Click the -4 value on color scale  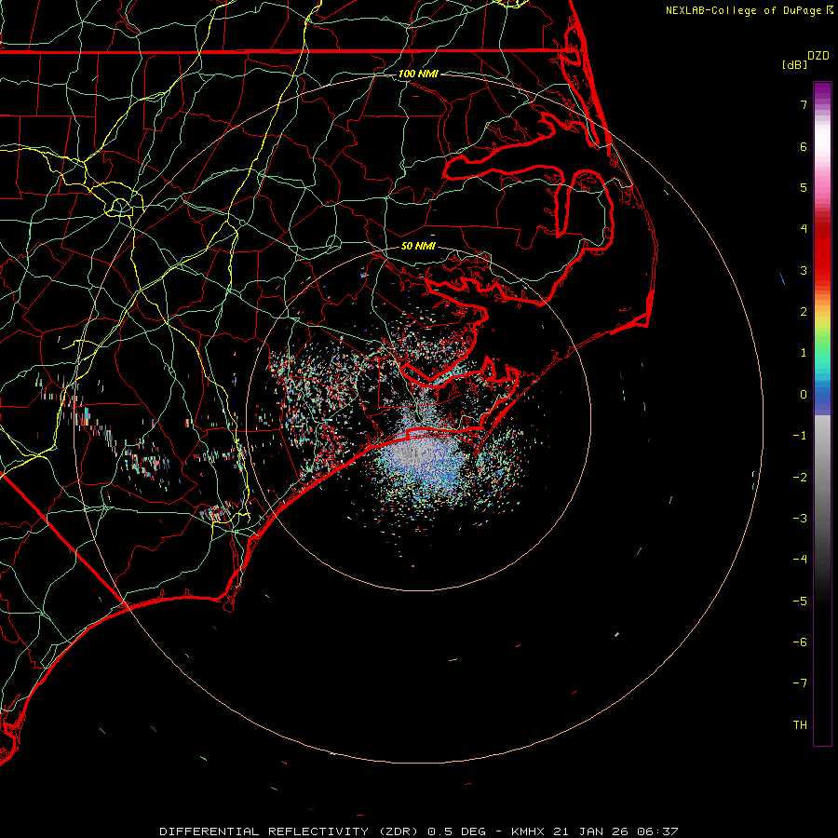(800, 560)
